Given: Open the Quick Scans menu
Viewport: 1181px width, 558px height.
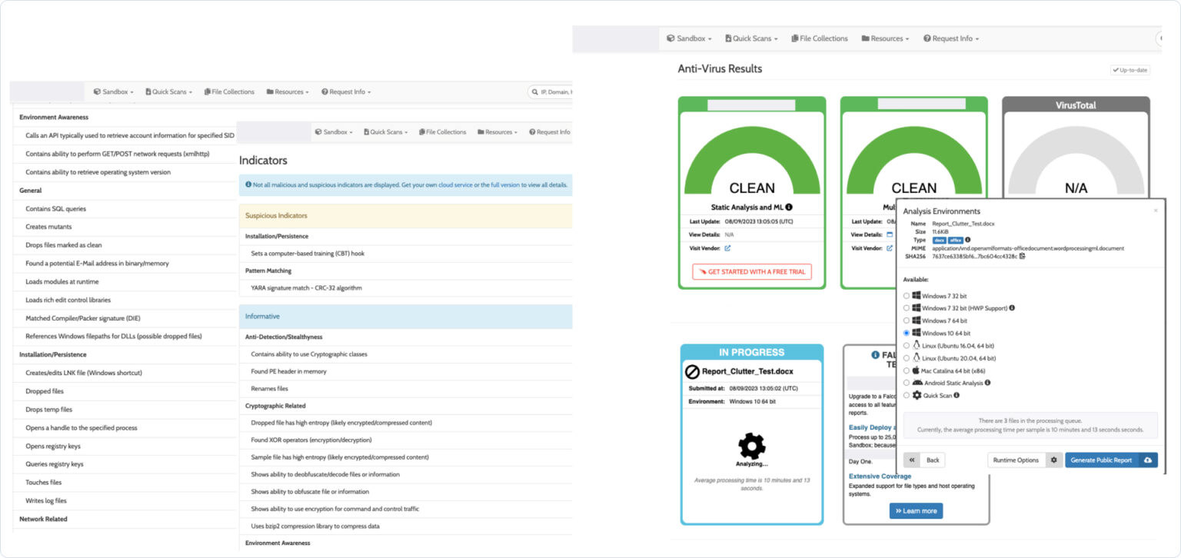Looking at the screenshot, I should [x=751, y=38].
